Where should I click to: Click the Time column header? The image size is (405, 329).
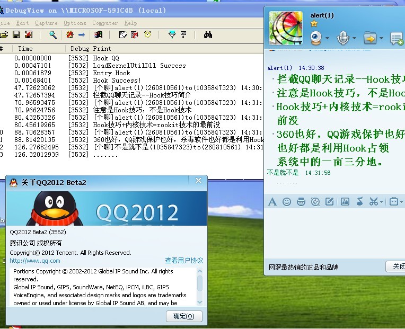click(x=39, y=49)
